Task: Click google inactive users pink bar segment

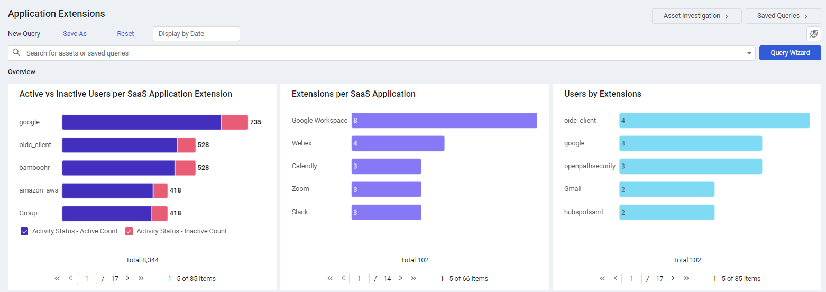Action: tap(235, 122)
